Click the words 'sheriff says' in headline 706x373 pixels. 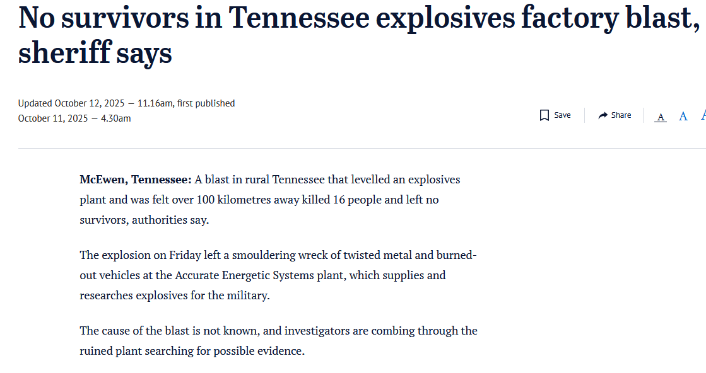(95, 52)
